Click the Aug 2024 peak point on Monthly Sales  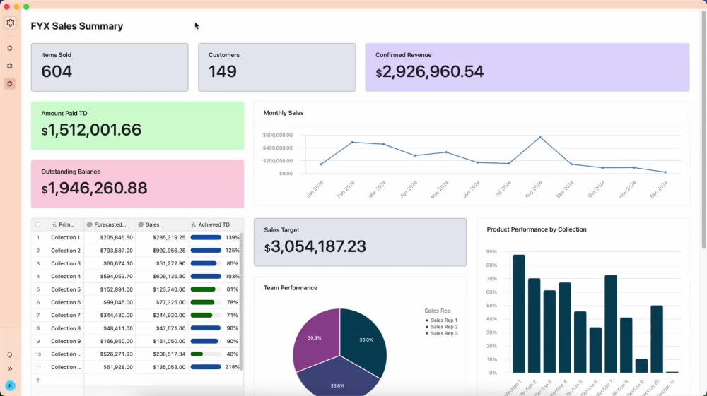pyautogui.click(x=539, y=137)
